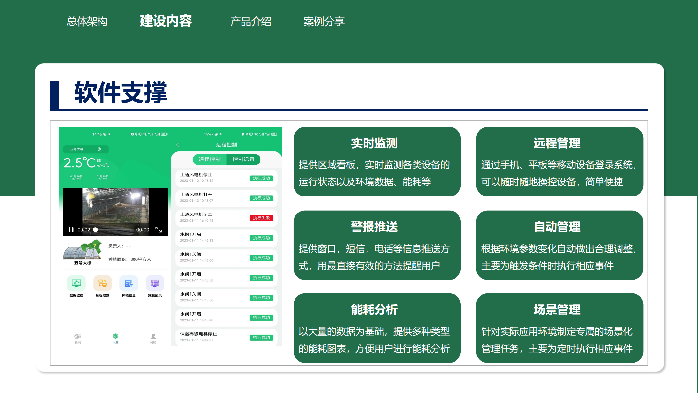Image resolution: width=698 pixels, height=393 pixels.
Task: Pause the greenhouse camera video
Action: point(71,230)
